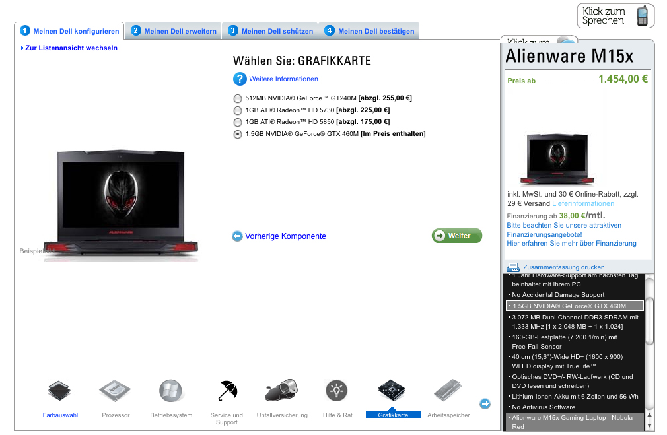Click the Klick zum Sprechen button
This screenshot has width=667, height=435.
click(x=615, y=16)
